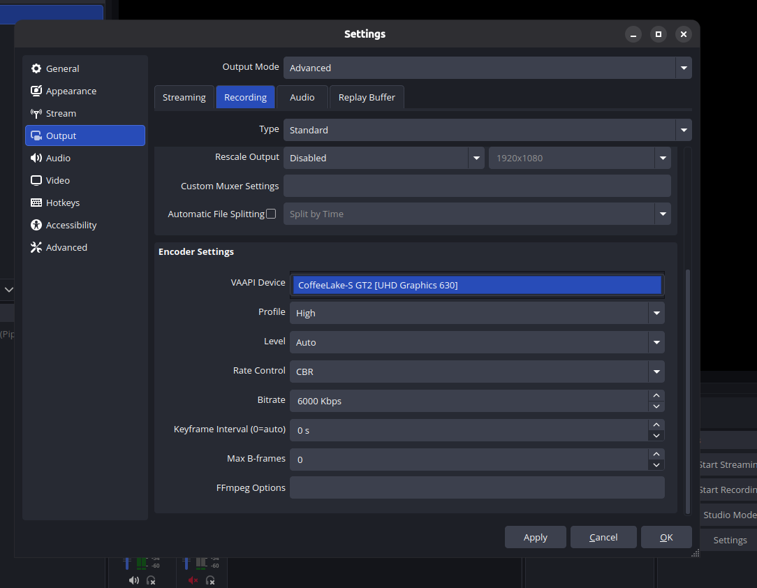Select the Output category in the sidebar
757x588 pixels.
point(85,135)
